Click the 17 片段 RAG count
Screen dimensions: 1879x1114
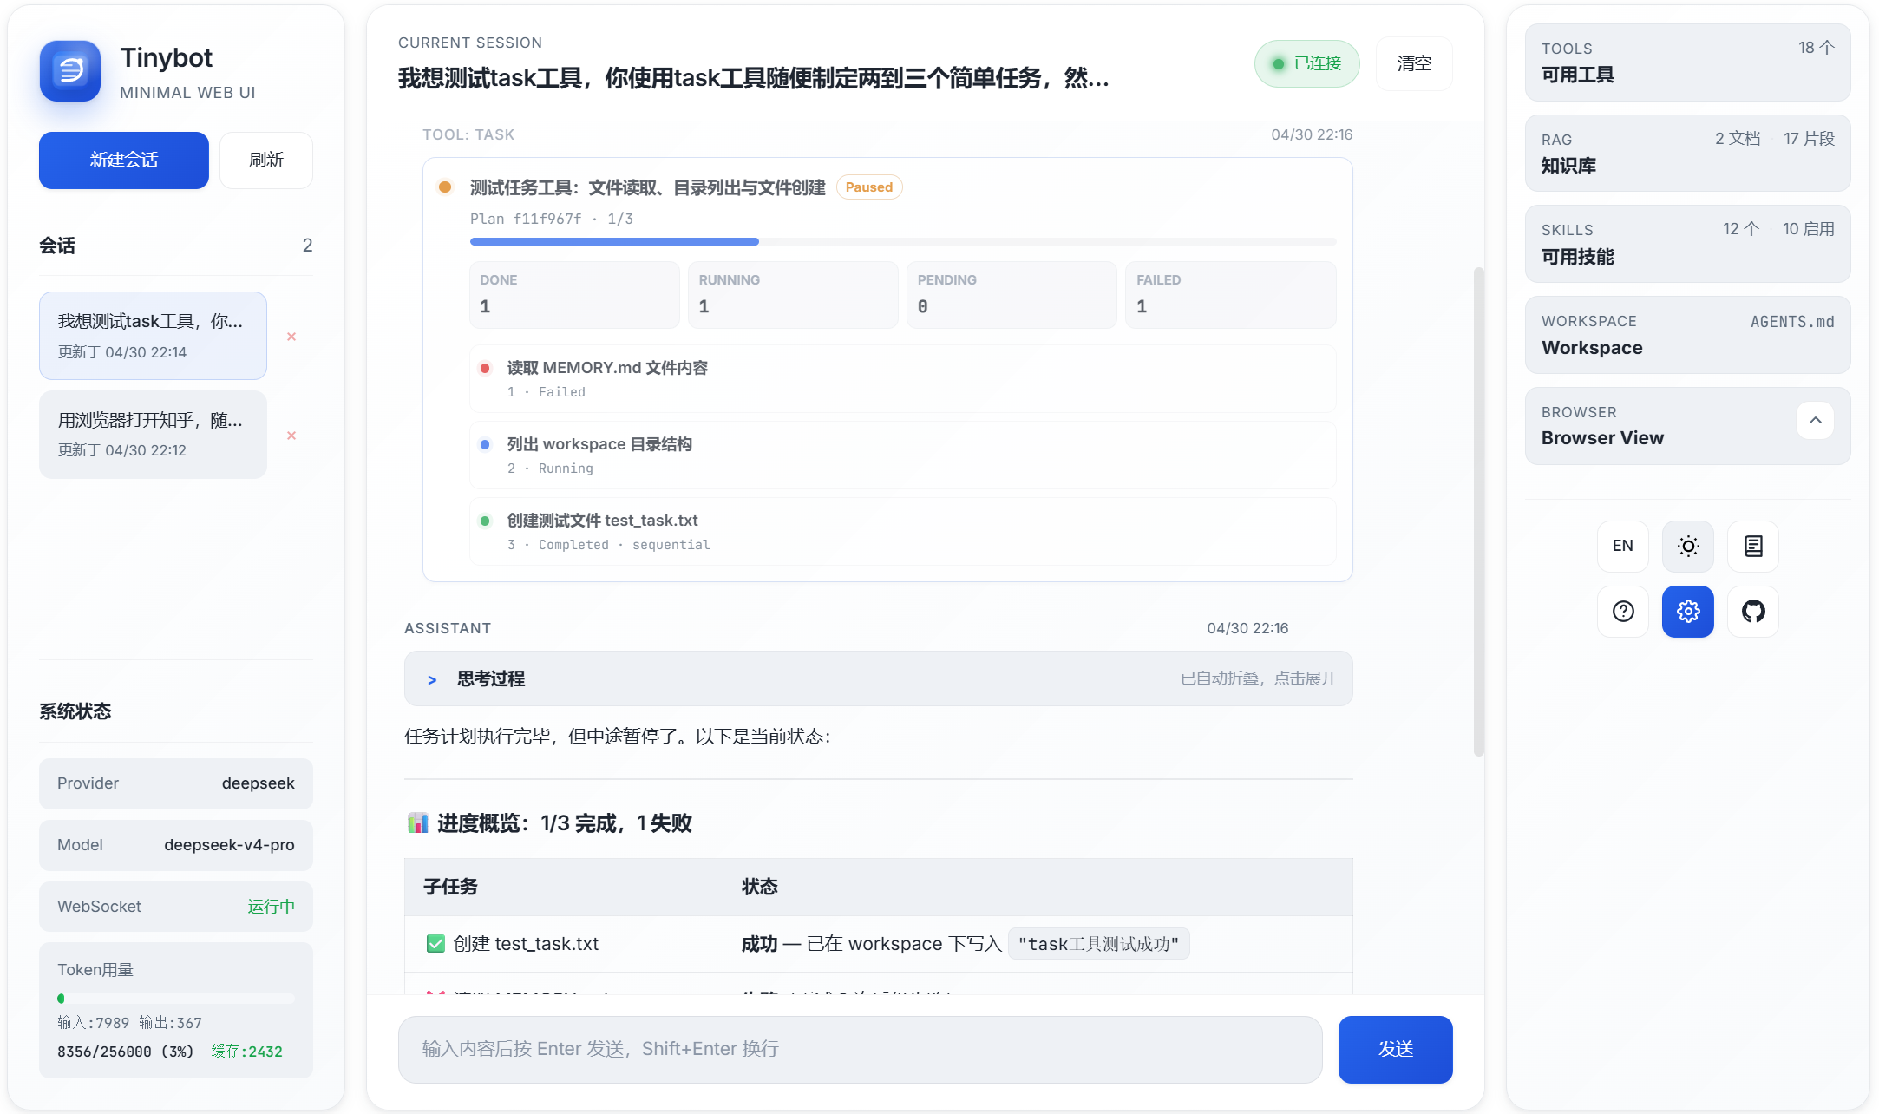(1809, 139)
